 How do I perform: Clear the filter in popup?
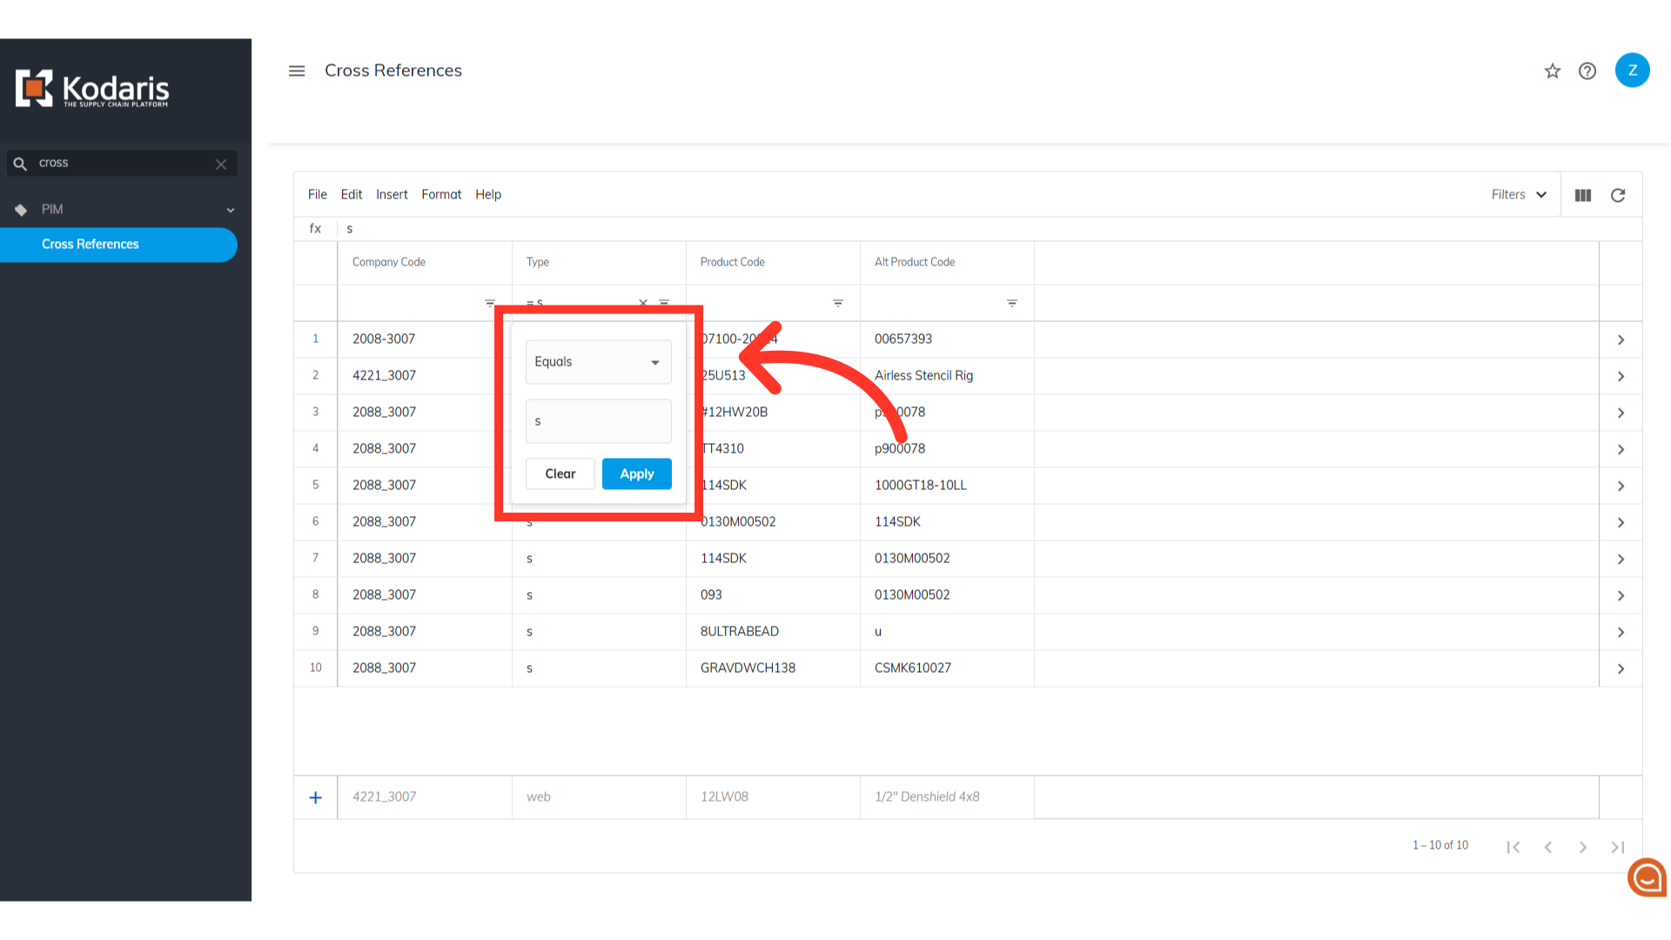click(x=560, y=473)
